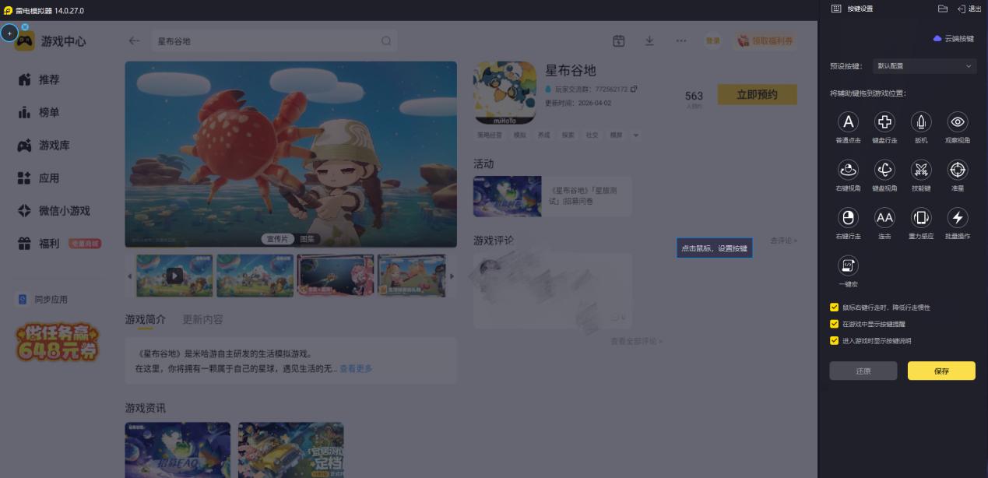Toggle 鼠标右键行走时，降低行走惯性 checkbox
The image size is (988, 478).
click(x=835, y=308)
